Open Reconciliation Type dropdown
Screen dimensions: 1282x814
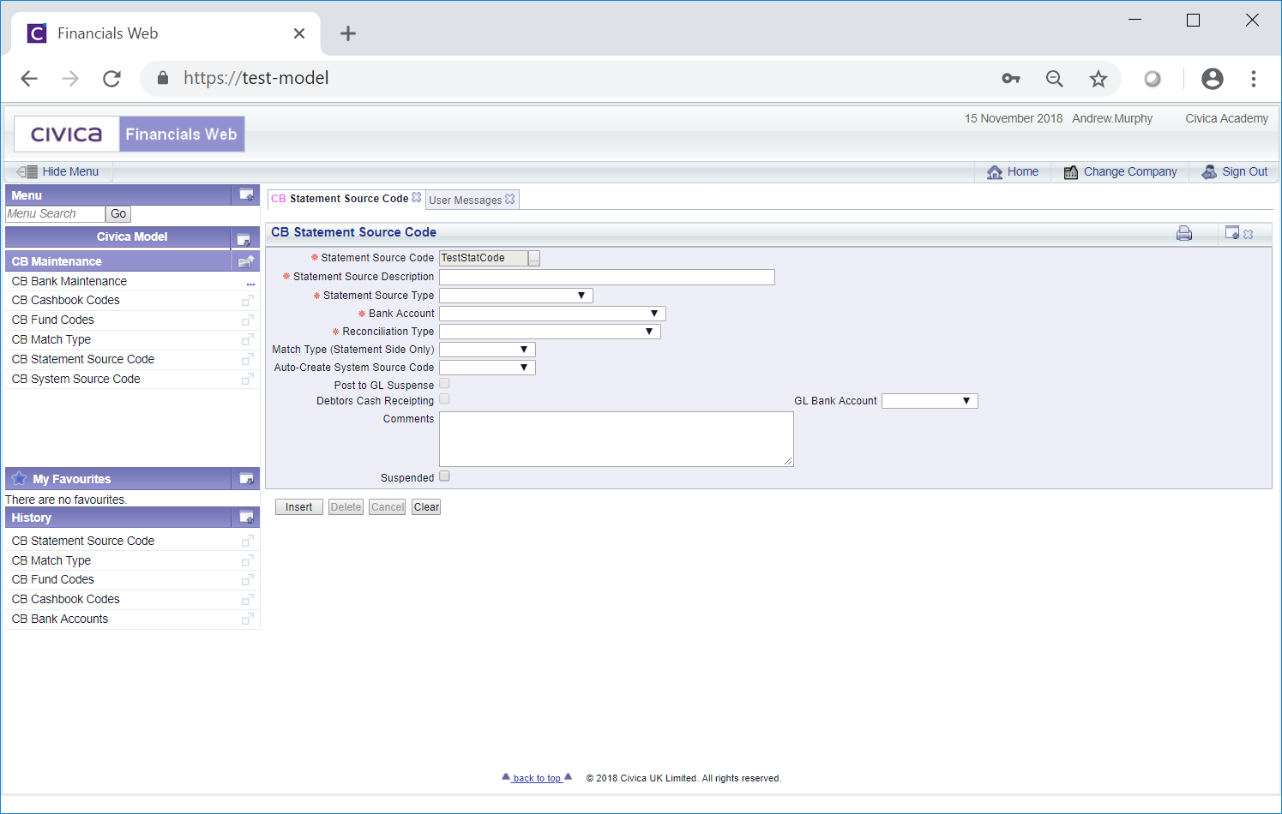click(550, 332)
